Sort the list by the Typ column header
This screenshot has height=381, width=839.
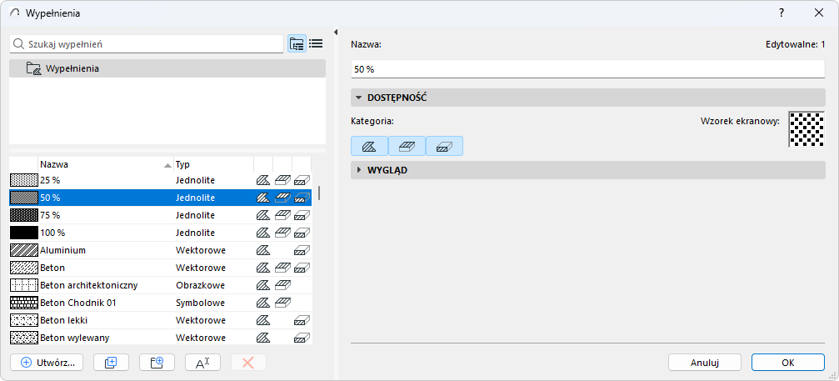coord(213,165)
